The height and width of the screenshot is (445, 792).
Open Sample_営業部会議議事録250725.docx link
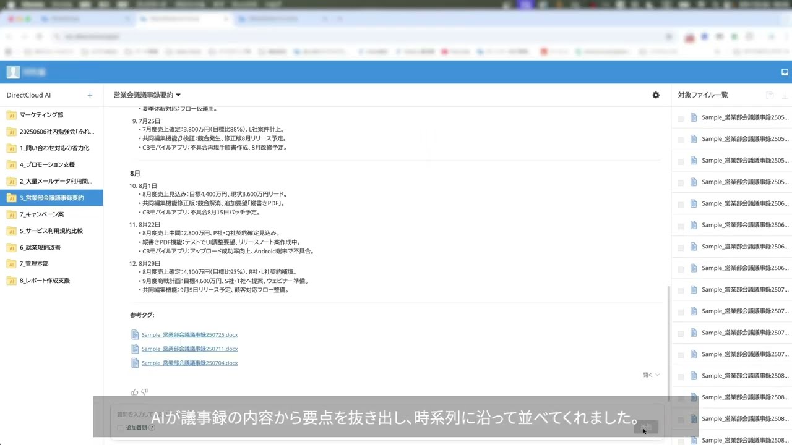[189, 335]
